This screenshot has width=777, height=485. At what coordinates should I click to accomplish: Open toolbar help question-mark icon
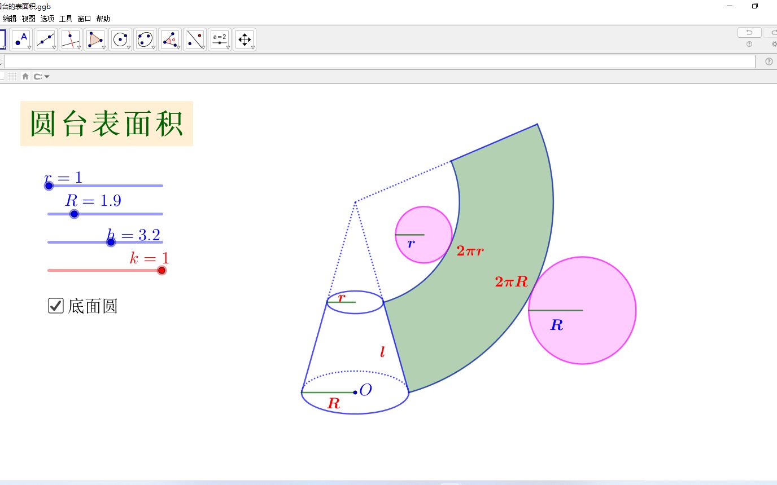click(x=749, y=44)
